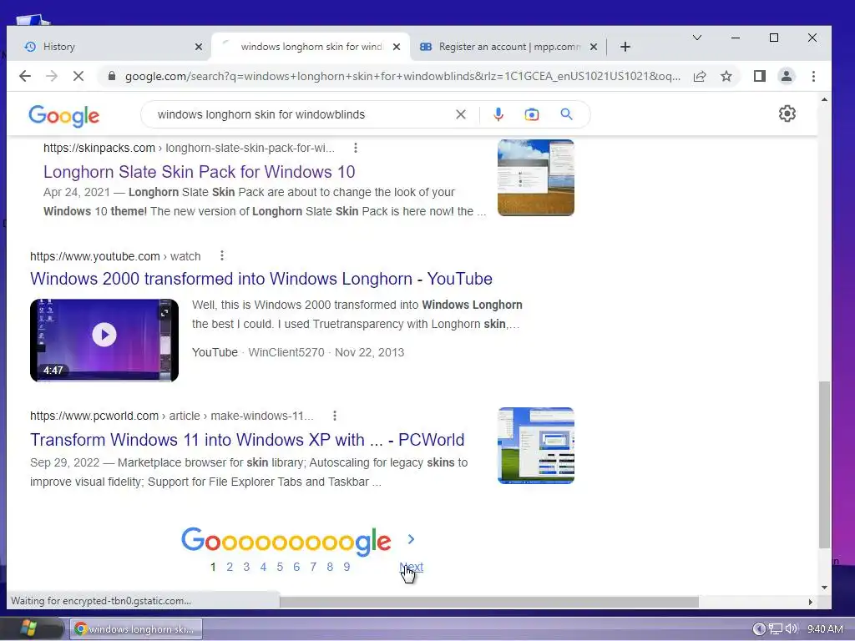The image size is (855, 641).
Task: Close the History tab
Action: [199, 47]
